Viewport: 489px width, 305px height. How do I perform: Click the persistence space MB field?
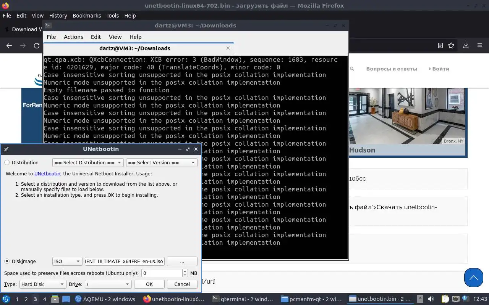(x=162, y=273)
